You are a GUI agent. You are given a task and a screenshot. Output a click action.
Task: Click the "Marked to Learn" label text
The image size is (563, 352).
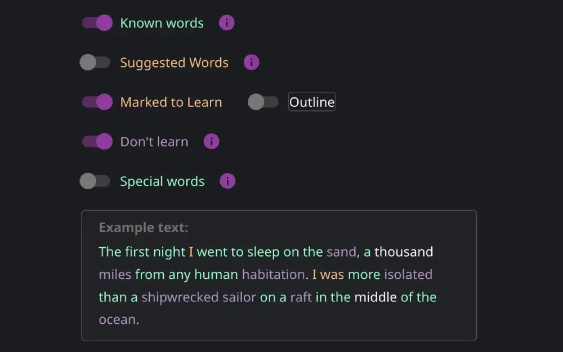(171, 102)
